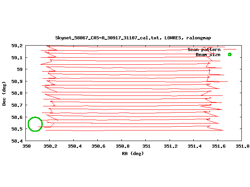Click the 351.2 RA tick label

[x=171, y=146]
